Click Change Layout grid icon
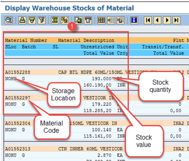Viewport: 189px width, 161px height. pyautogui.click(x=101, y=20)
